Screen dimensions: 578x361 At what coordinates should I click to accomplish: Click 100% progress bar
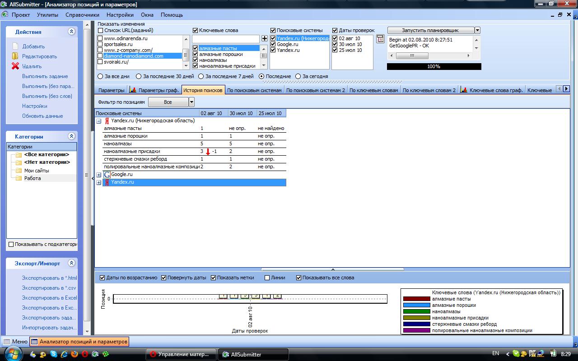(434, 66)
